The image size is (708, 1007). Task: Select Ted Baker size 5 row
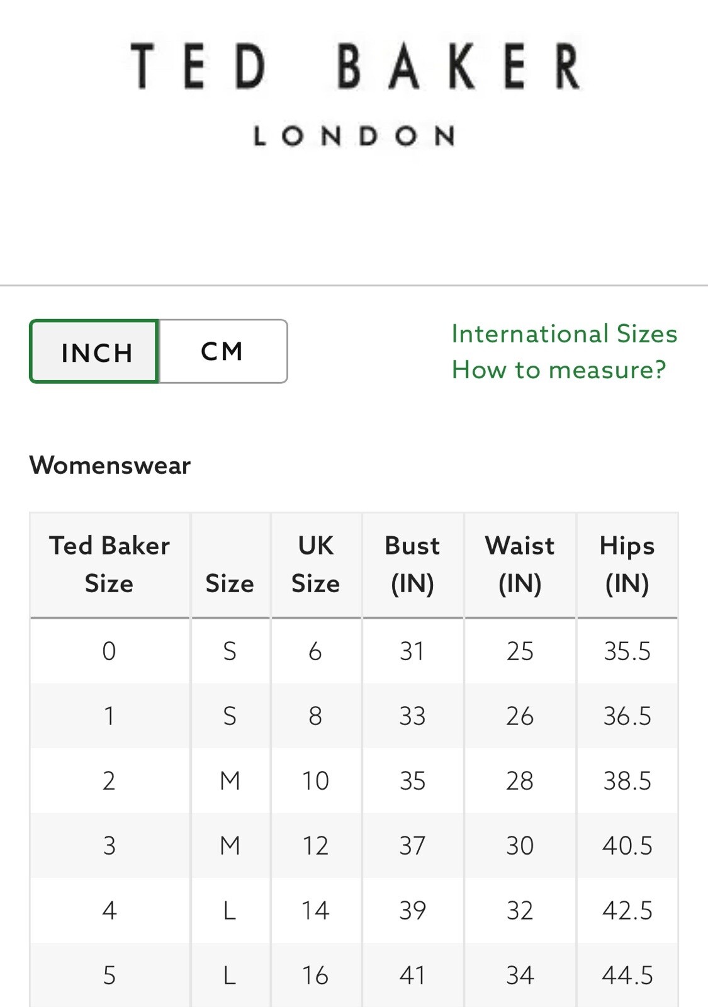[354, 975]
